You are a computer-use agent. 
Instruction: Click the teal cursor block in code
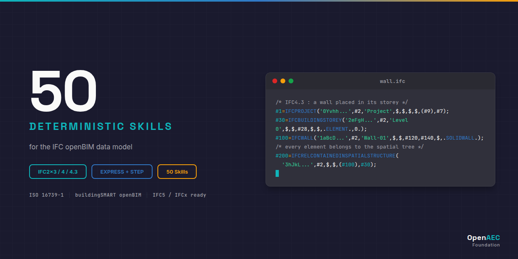(x=277, y=173)
